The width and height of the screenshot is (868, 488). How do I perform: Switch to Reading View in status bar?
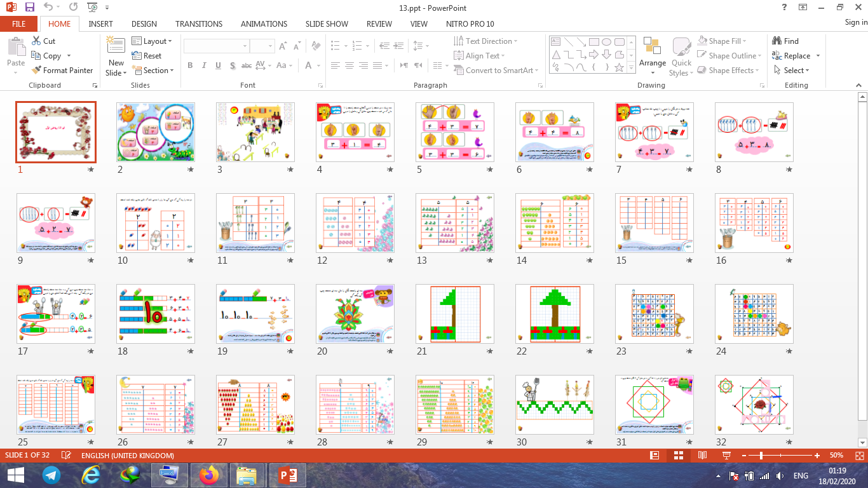[x=702, y=456]
